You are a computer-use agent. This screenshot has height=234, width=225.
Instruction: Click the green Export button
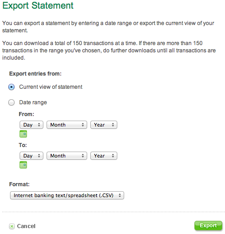pos(208,225)
